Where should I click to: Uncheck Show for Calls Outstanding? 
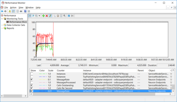(x=32, y=85)
